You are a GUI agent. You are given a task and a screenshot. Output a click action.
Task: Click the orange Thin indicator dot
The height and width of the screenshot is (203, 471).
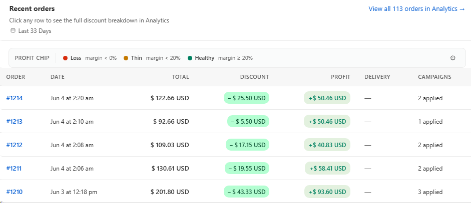click(126, 58)
